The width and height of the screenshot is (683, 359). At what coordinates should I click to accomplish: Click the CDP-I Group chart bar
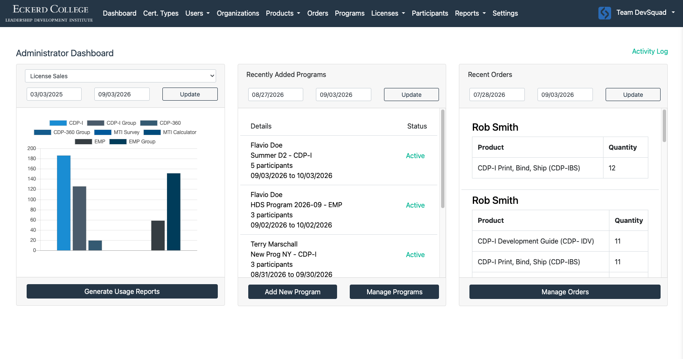pos(80,218)
